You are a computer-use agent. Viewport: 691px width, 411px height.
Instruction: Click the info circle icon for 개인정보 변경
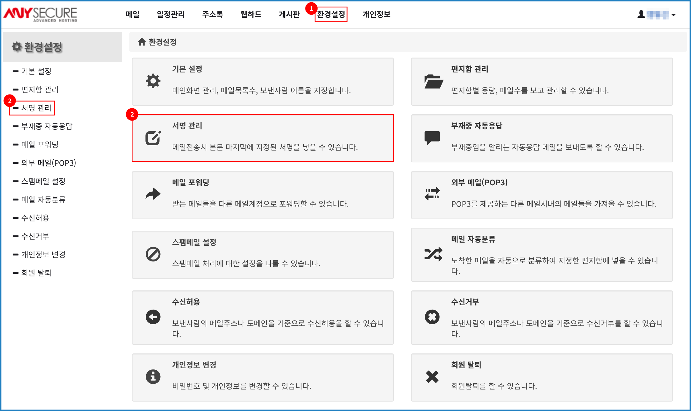point(153,376)
